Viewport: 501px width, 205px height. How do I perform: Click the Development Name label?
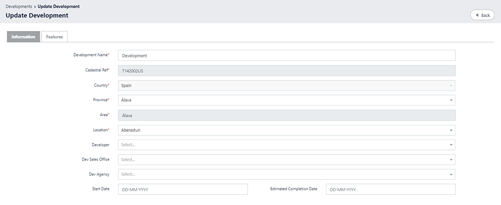coord(92,55)
